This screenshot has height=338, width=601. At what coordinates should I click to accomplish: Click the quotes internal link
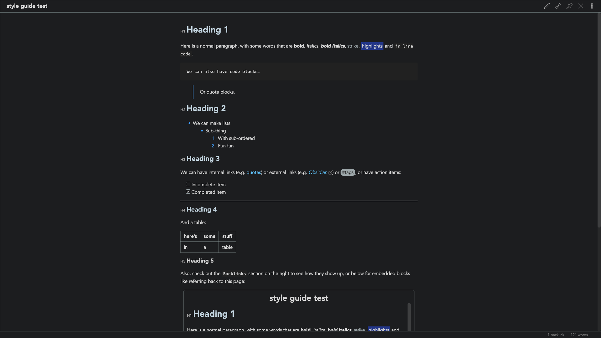coord(254,172)
